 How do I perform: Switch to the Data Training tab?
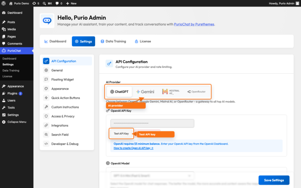click(x=113, y=41)
